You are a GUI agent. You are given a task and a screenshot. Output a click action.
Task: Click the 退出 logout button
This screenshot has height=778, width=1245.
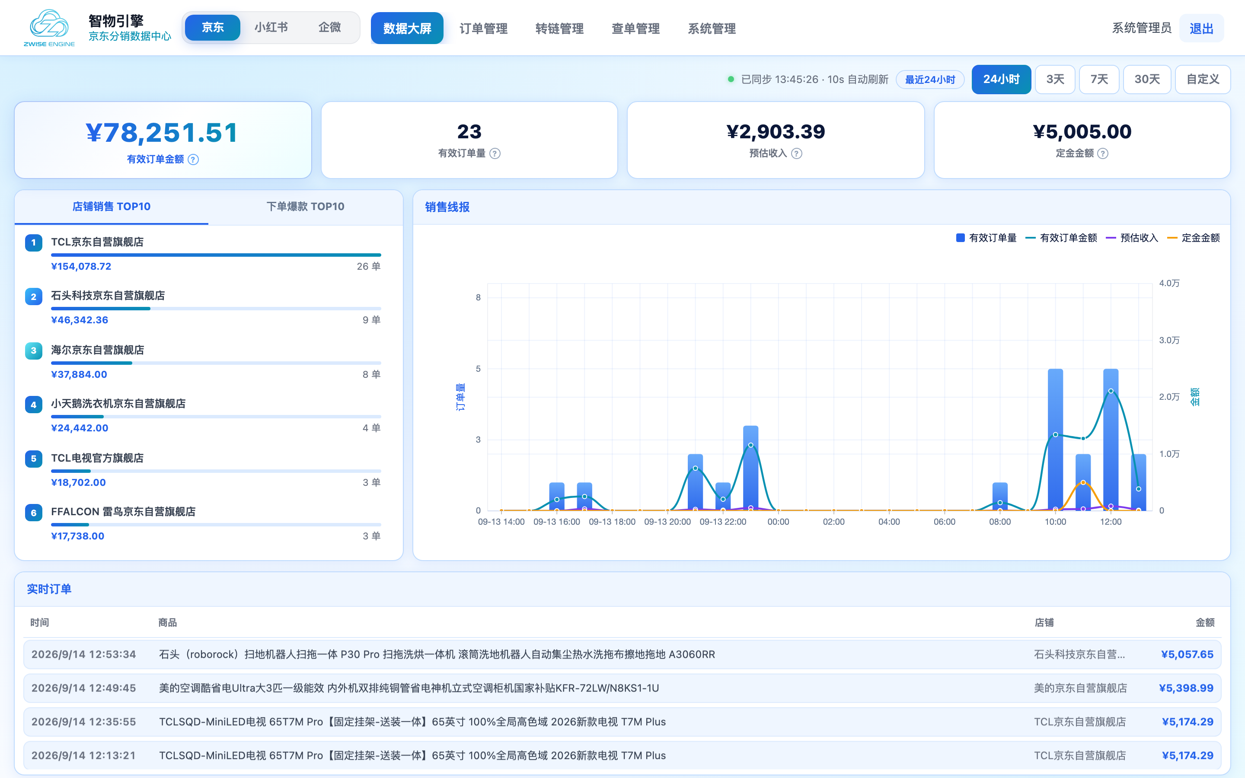[x=1201, y=28]
